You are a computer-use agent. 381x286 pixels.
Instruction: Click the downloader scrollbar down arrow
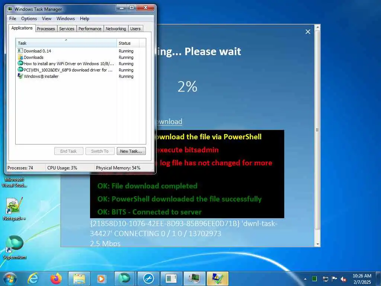tap(317, 244)
